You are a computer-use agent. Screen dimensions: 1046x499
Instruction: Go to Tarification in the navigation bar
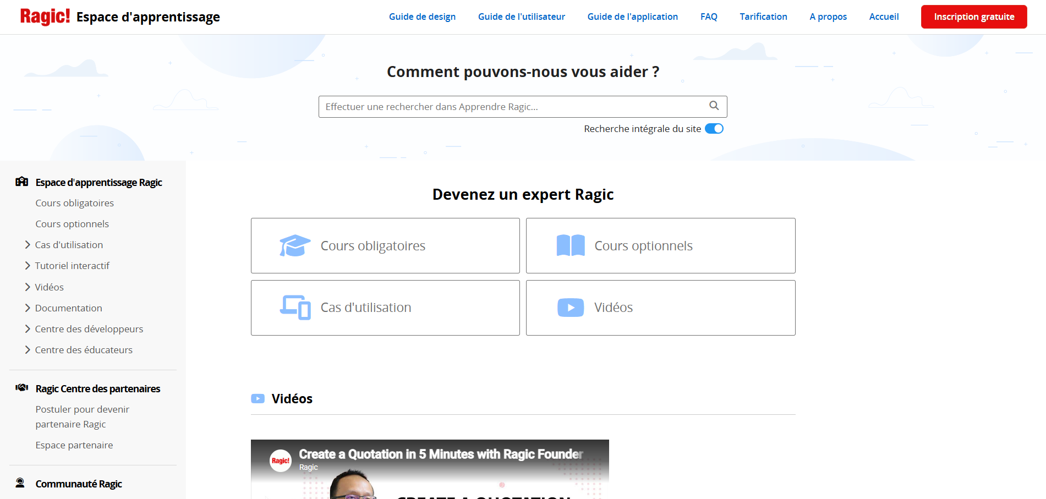point(763,17)
